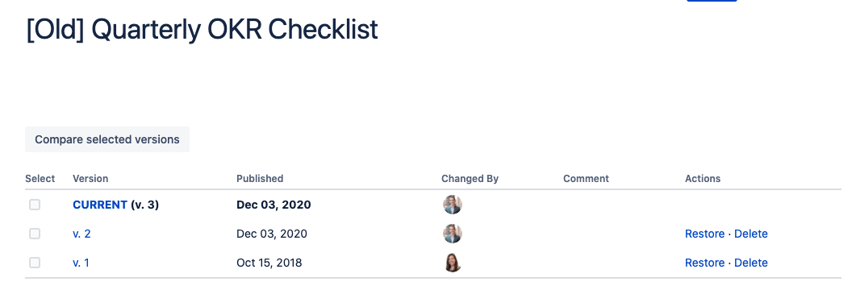Screen dimensions: 856x290
Task: Tick the checkbox for CURRENT (v. 3)
Action: coord(35,205)
